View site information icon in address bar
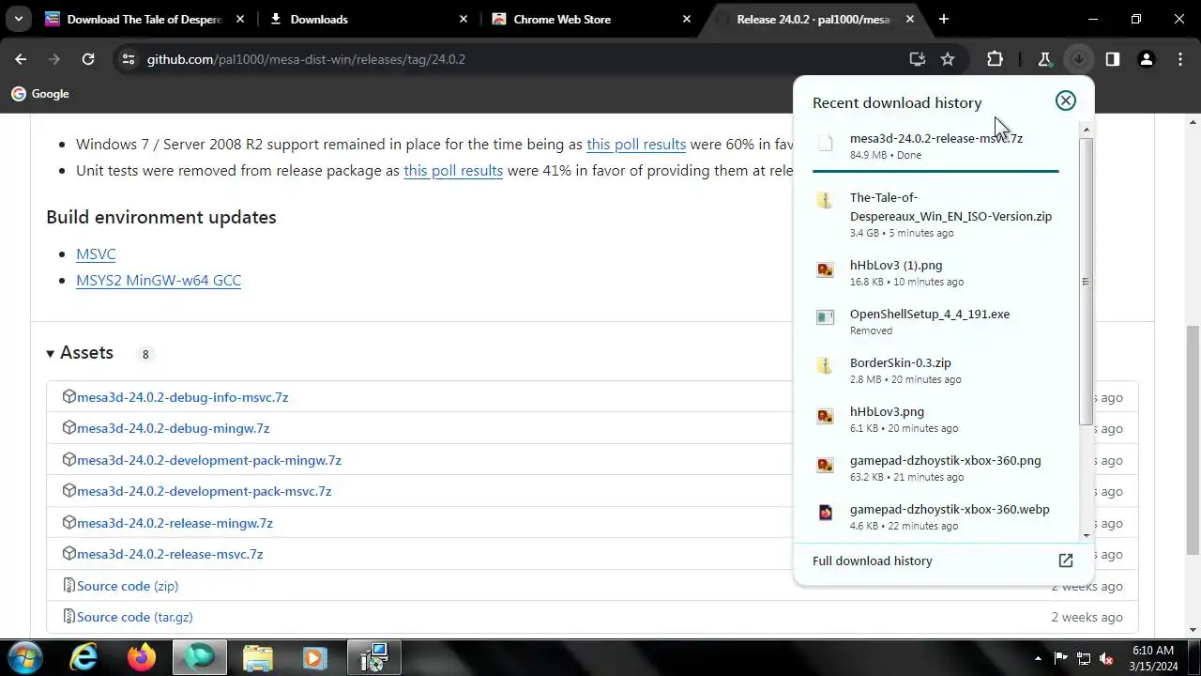Viewport: 1201px width, 676px height. [x=129, y=59]
